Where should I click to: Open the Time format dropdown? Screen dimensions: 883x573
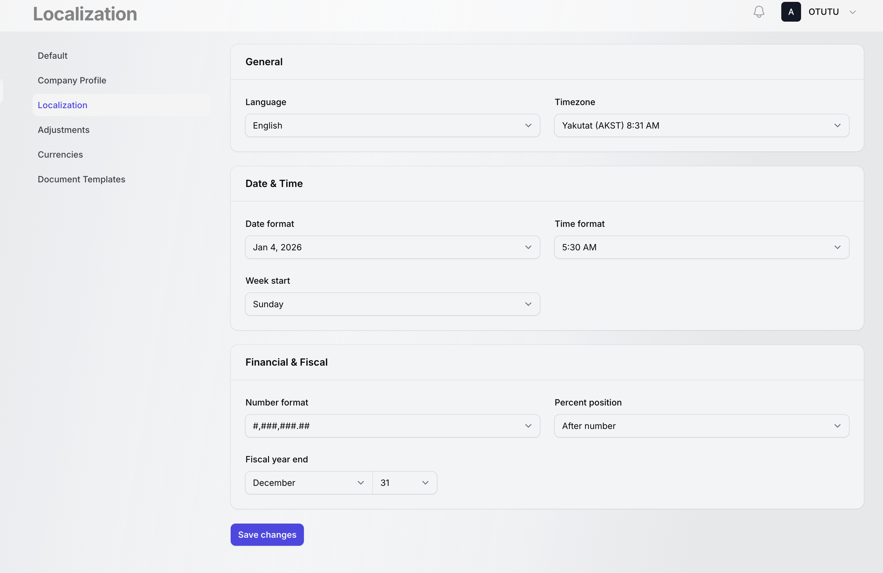pyautogui.click(x=701, y=247)
